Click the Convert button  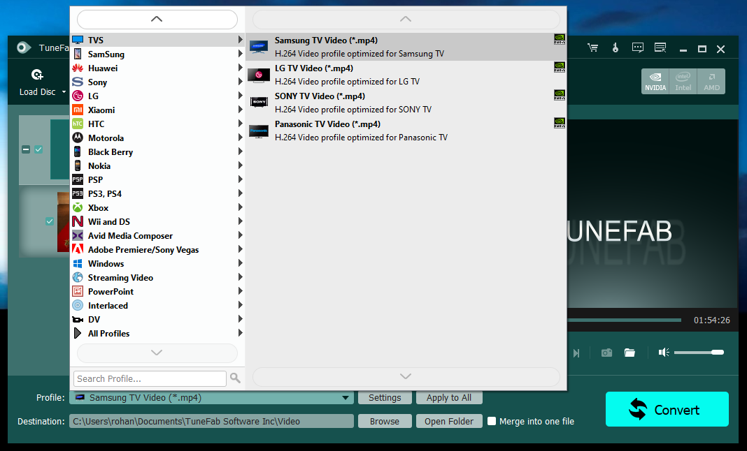pyautogui.click(x=667, y=410)
